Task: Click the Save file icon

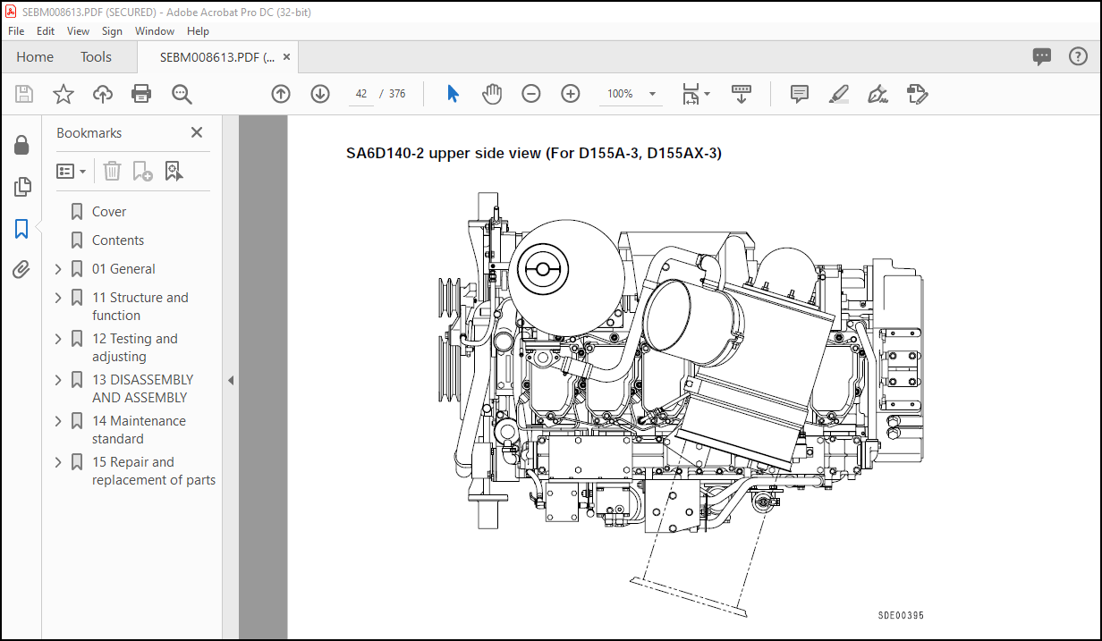Action: pos(24,94)
